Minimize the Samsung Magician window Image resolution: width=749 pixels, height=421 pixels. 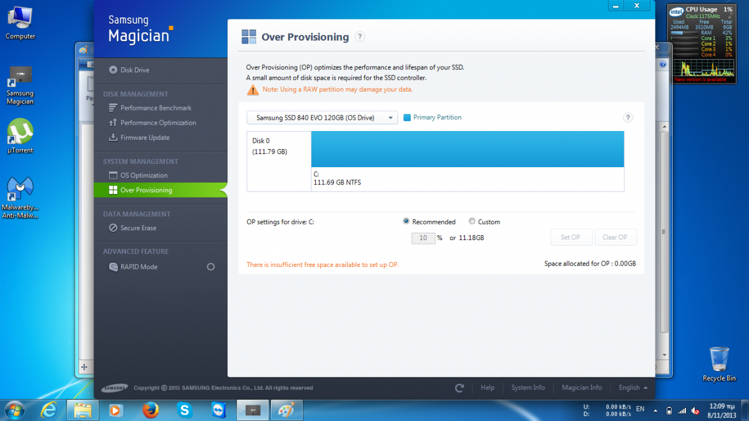coord(615,5)
